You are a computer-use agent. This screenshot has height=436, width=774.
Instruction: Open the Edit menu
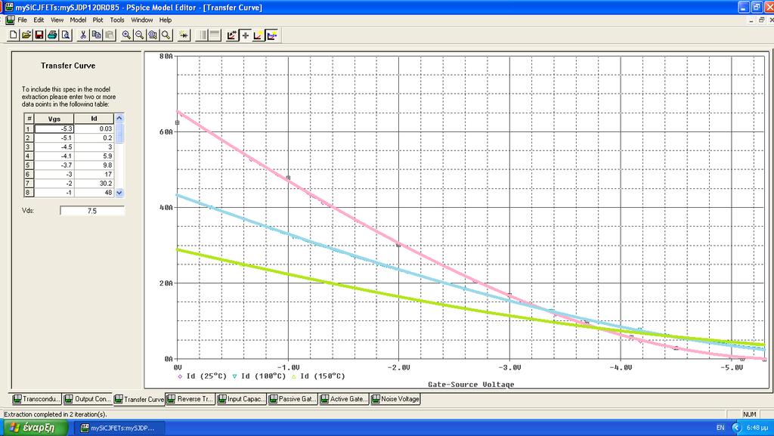pos(39,20)
